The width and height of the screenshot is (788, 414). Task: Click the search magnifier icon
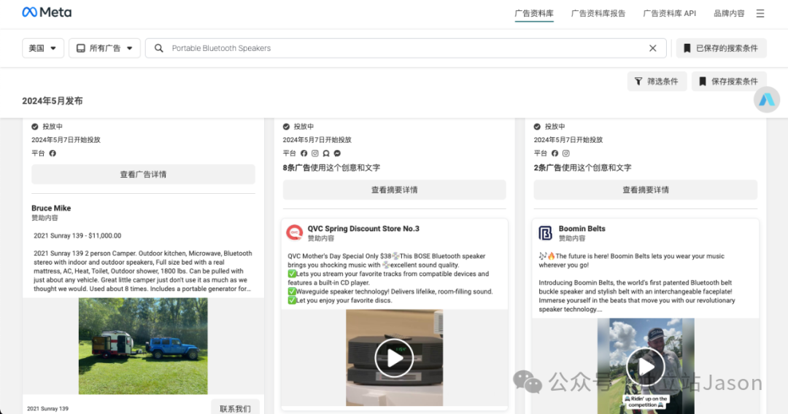click(x=159, y=48)
